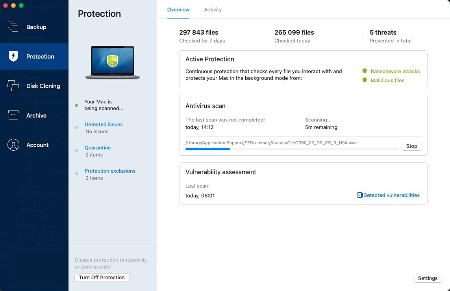Stop the antivirus scan
The image size is (450, 291).
pos(411,146)
